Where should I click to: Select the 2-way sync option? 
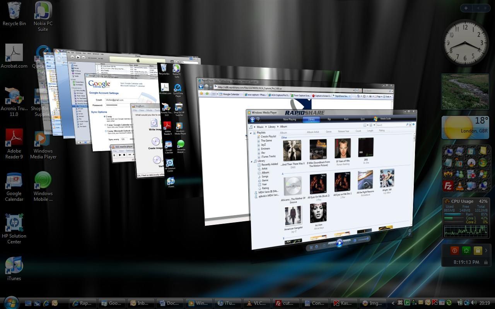tap(105, 116)
